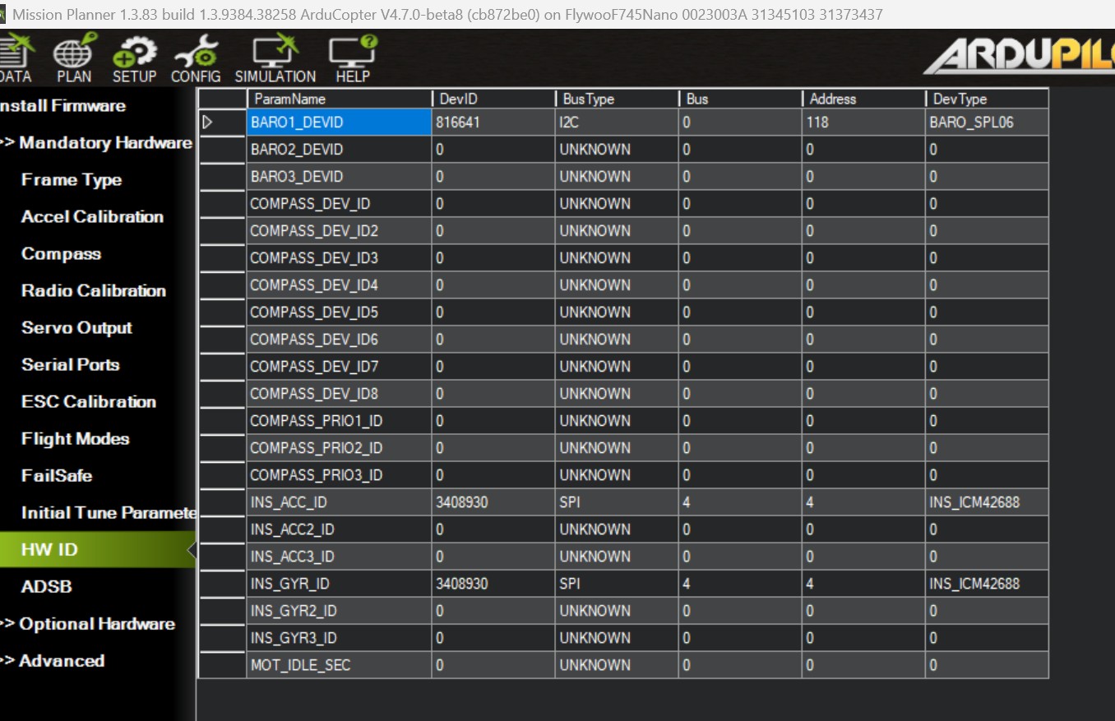Select the INS_GYR_ID parameter cell
The height and width of the screenshot is (721, 1115).
340,584
